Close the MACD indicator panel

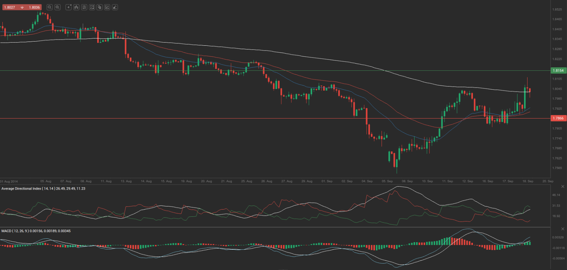[563, 229]
